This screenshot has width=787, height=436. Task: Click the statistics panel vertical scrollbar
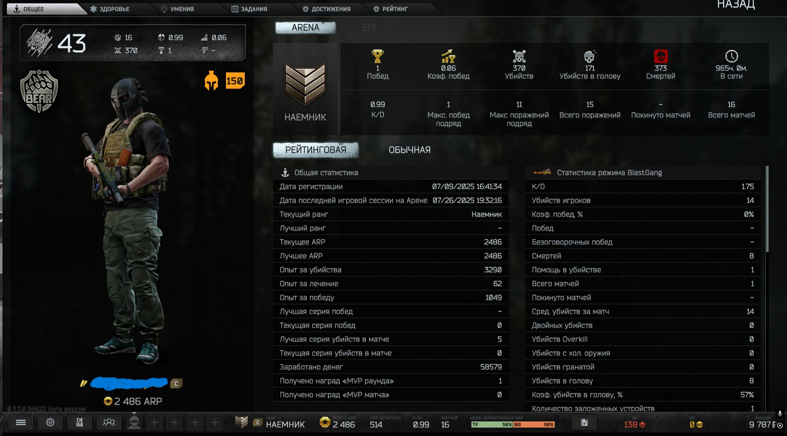point(767,209)
